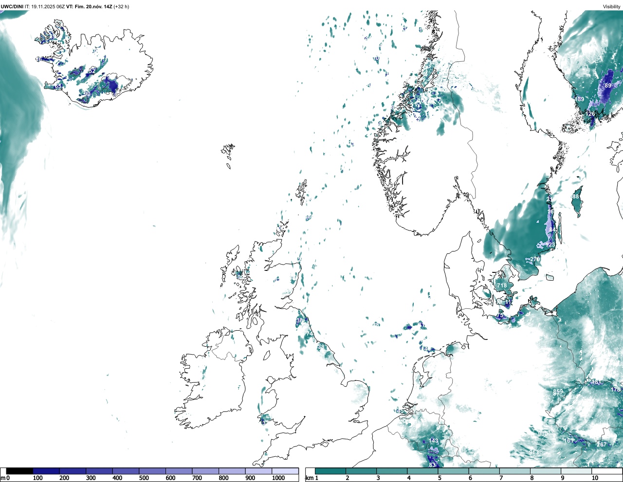
Task: Click the 8–9 km pale swatch
Action: point(545,471)
